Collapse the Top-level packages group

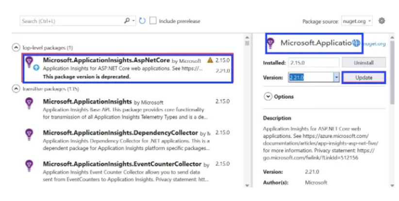16,47
